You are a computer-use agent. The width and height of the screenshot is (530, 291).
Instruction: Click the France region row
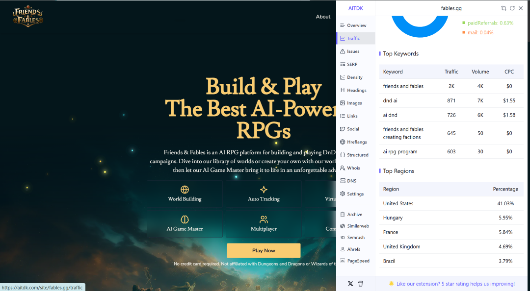click(451, 232)
